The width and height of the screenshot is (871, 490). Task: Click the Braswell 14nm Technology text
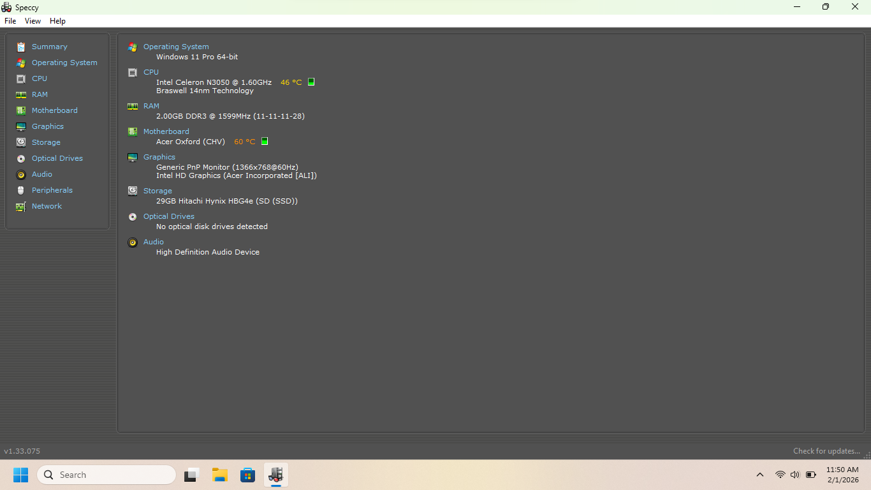205,91
